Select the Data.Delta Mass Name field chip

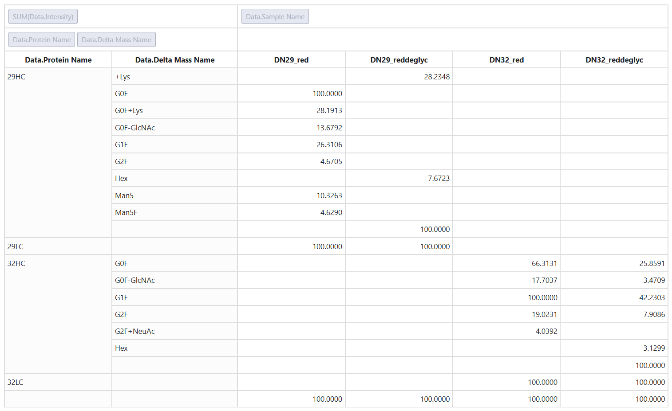click(x=116, y=39)
